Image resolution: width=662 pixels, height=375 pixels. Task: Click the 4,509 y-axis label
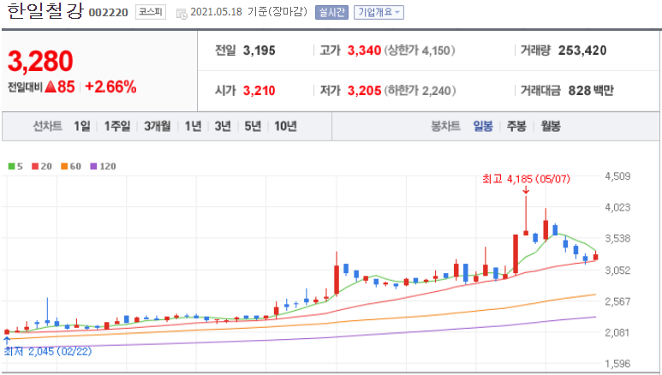tap(617, 176)
